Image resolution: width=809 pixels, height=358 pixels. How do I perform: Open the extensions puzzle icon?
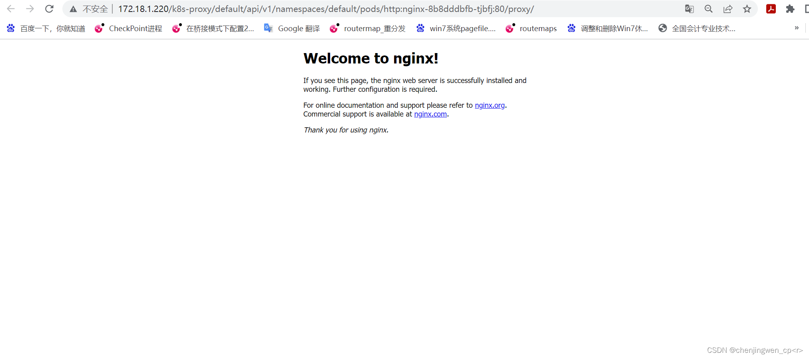pos(790,9)
